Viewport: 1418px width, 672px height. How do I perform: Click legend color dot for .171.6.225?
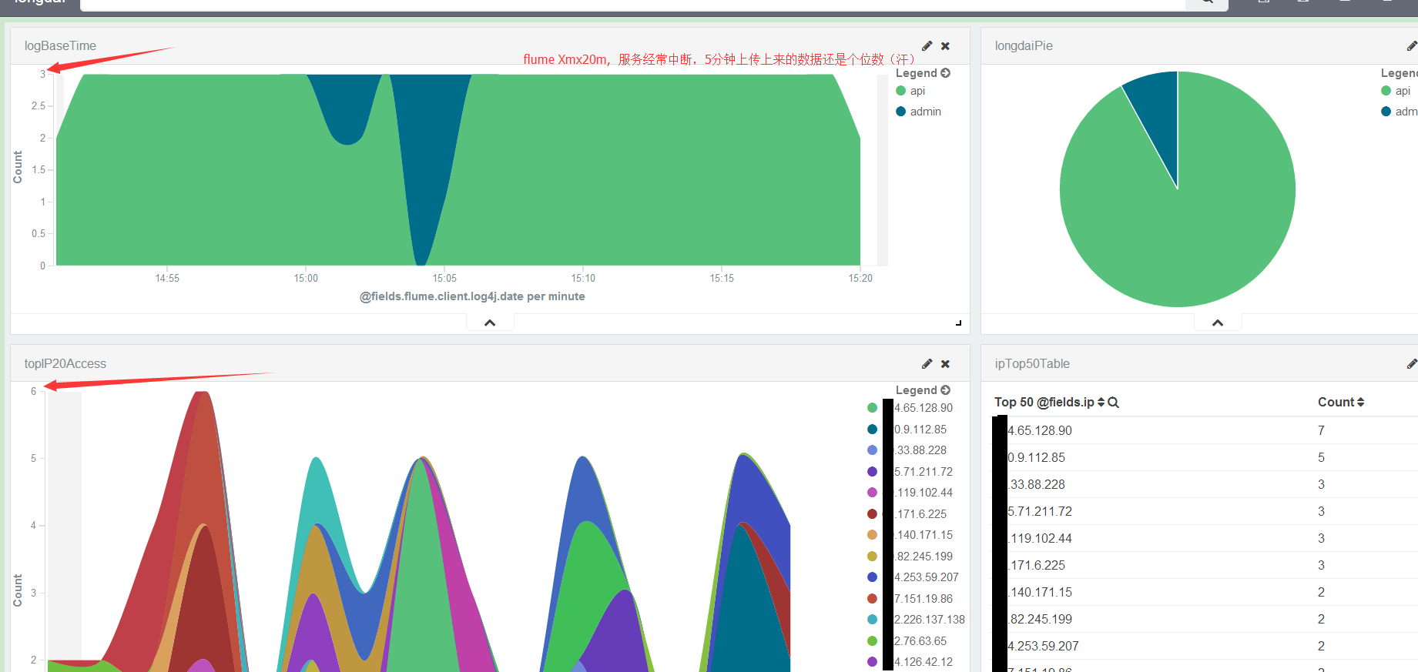click(x=873, y=514)
